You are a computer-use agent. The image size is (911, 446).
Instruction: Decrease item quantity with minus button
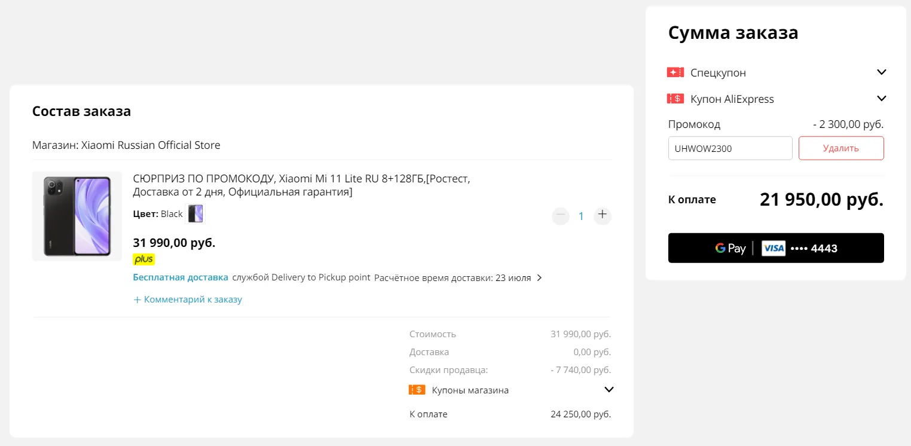point(561,215)
